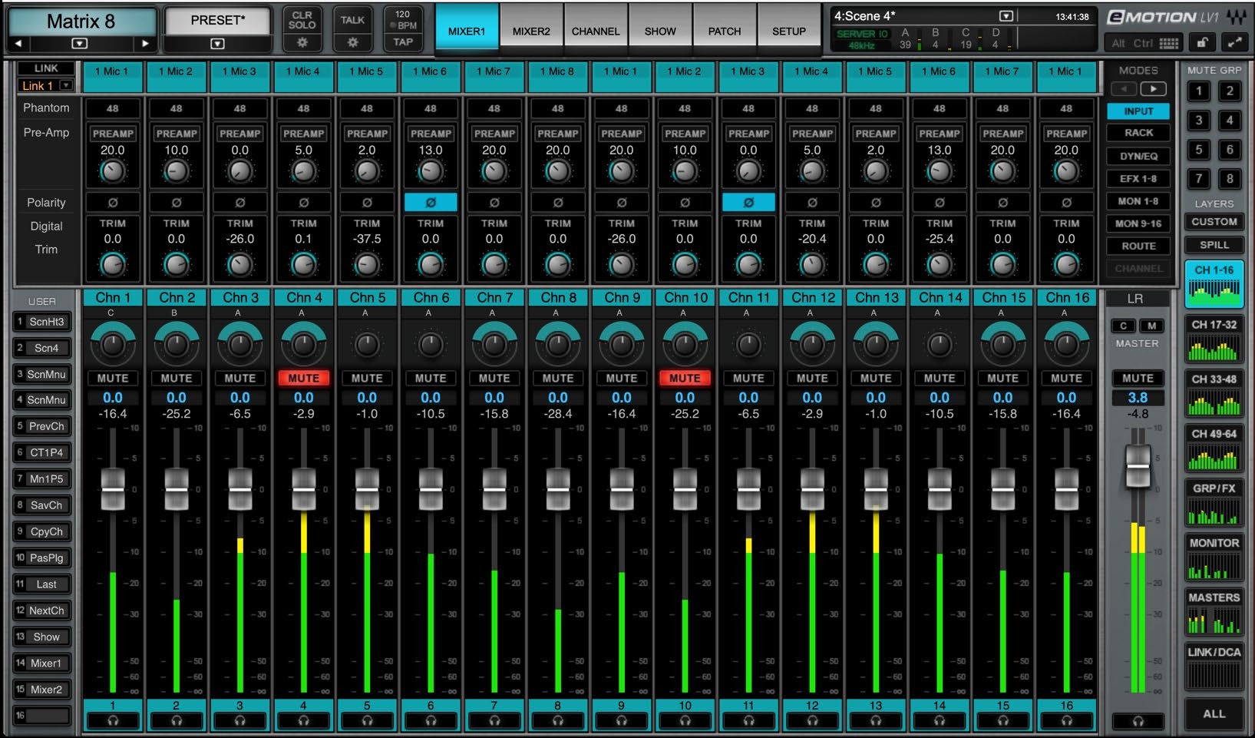Open the Matrix 8 dropdown menu
Image resolution: width=1255 pixels, height=738 pixels.
(x=80, y=43)
